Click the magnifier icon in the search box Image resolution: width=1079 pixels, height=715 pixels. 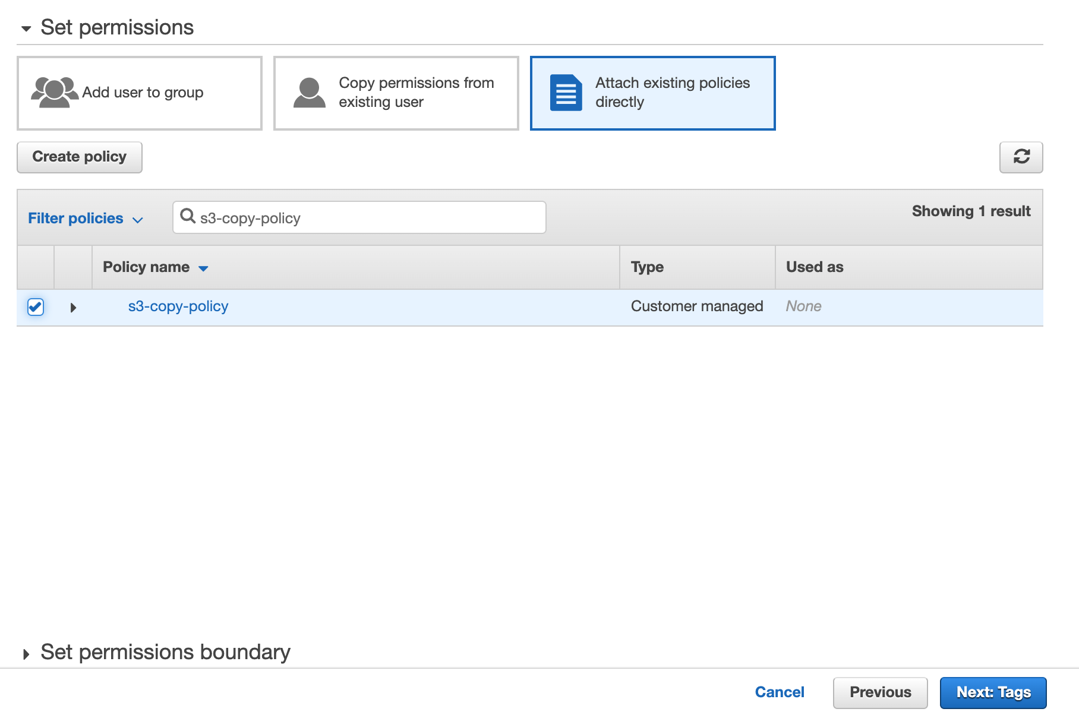click(188, 216)
